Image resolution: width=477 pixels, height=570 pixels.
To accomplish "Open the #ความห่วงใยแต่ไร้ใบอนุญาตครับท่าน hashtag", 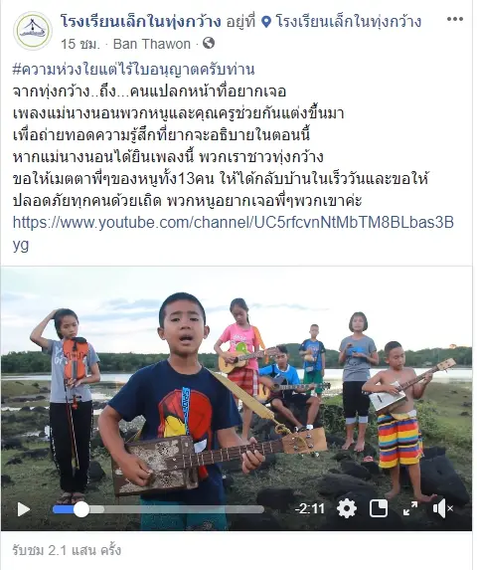I will click(133, 70).
